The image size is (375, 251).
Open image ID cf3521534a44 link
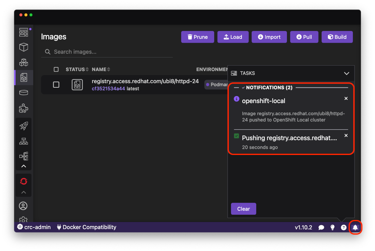[108, 88]
